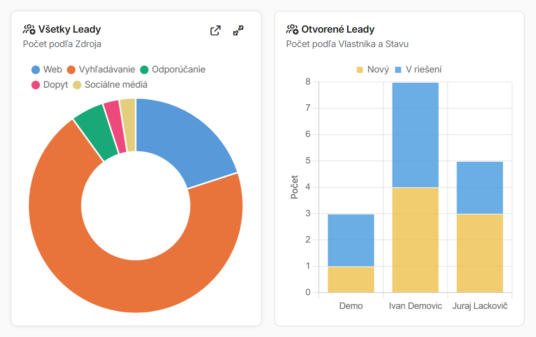This screenshot has width=536, height=337.
Task: Hide the V riešení series via legend
Action: pyautogui.click(x=418, y=69)
